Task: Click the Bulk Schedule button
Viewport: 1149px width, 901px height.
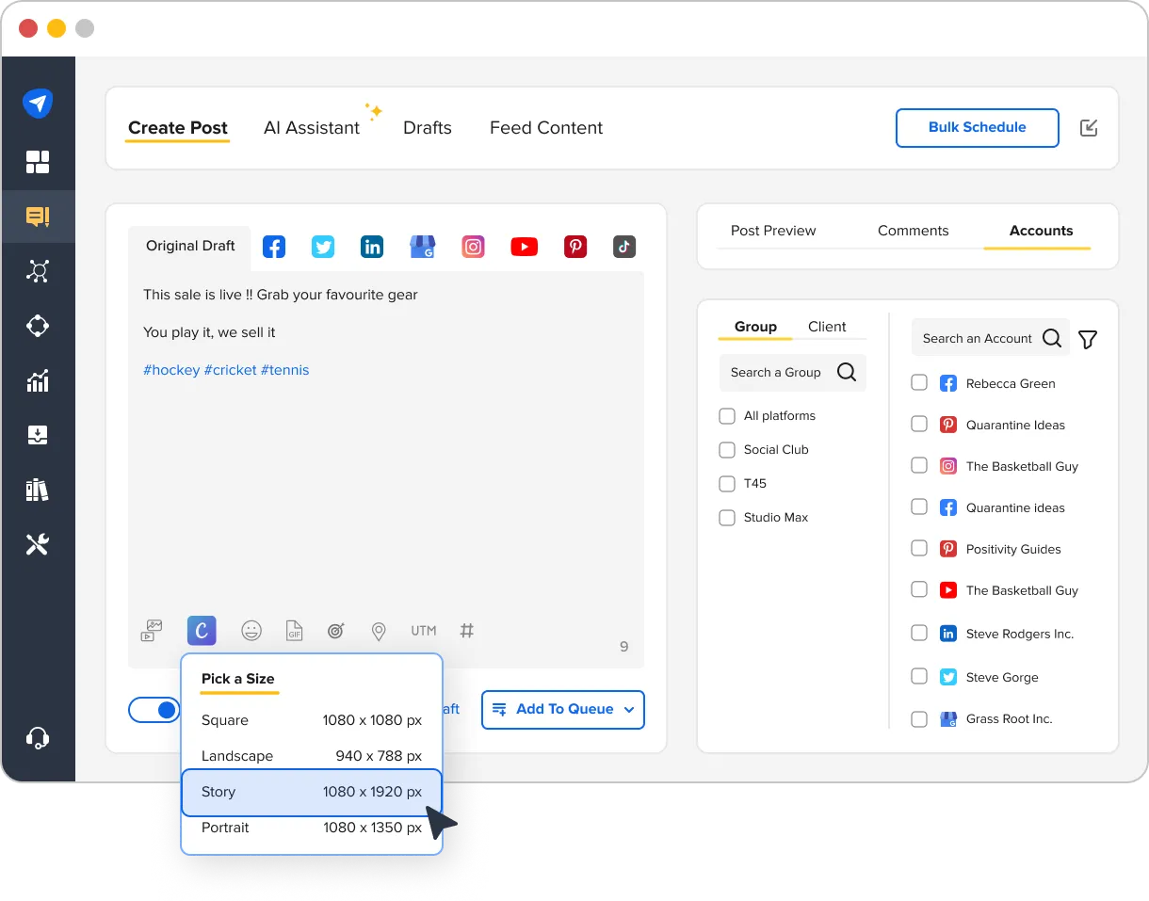Action: [977, 128]
